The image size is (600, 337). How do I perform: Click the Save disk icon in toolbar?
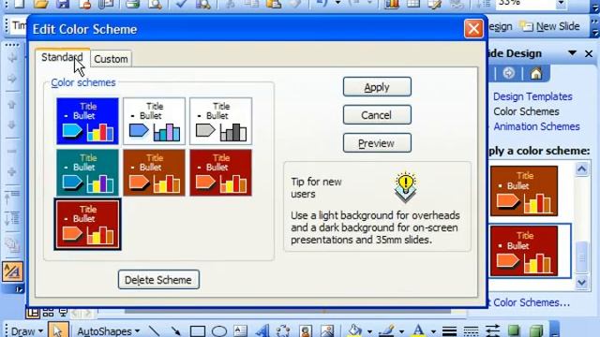(x=63, y=4)
